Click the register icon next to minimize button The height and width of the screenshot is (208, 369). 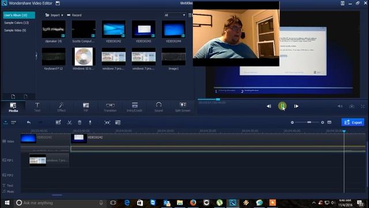(342, 3)
